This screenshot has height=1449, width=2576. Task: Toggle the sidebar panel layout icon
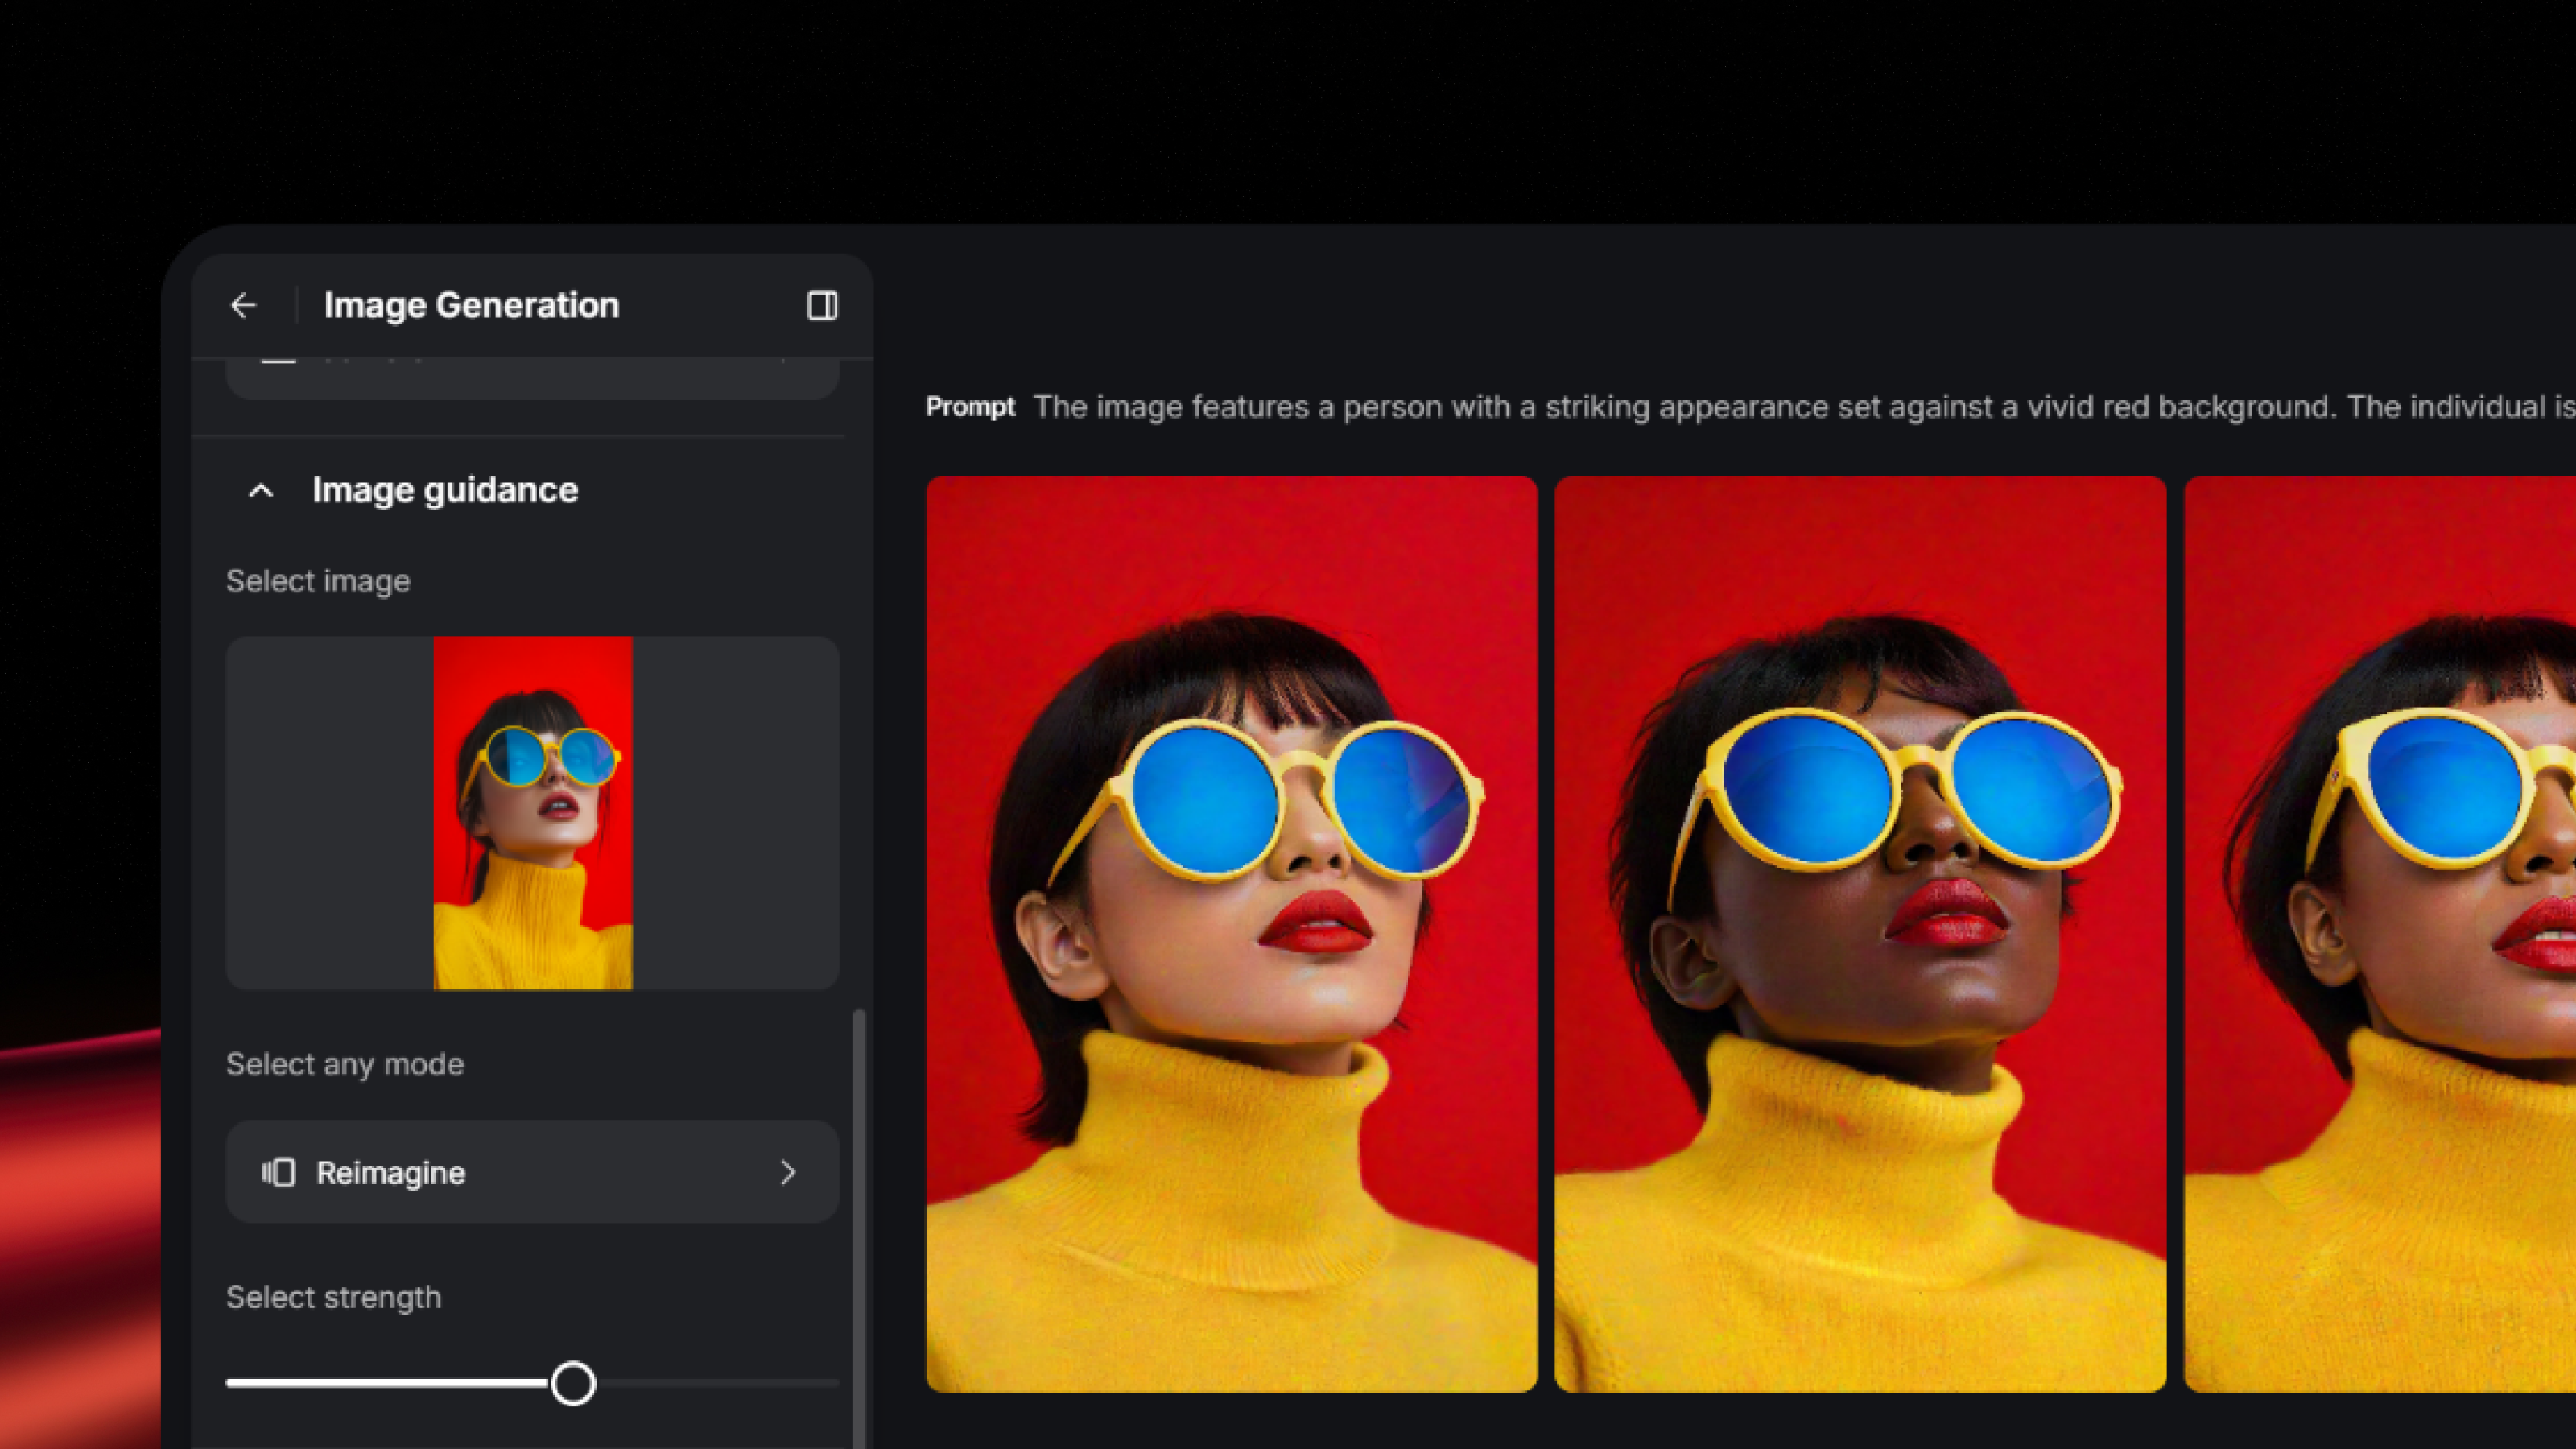pos(822,305)
